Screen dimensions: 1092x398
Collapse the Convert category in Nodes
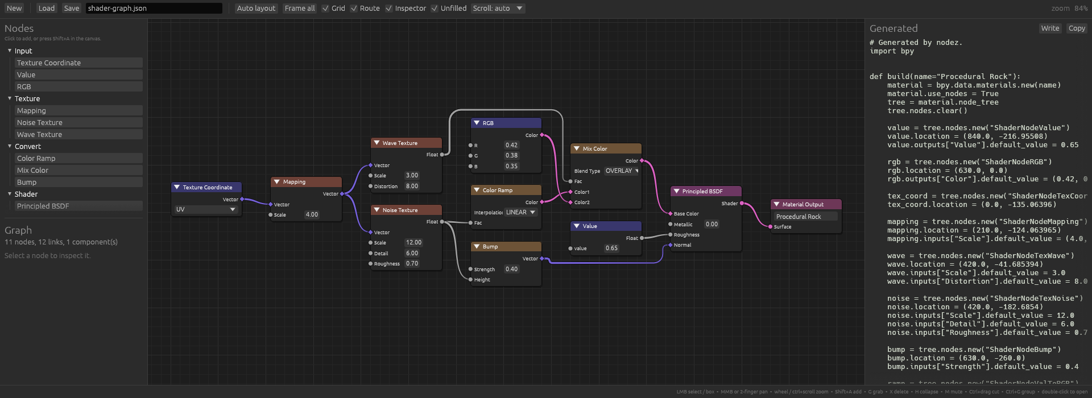(10, 146)
